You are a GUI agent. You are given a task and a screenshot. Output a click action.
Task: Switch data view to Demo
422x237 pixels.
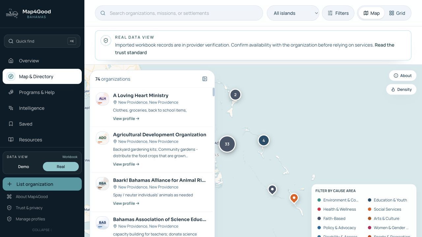pos(23,167)
